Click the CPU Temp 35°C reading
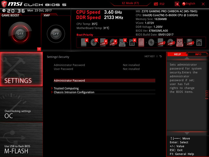 pos(87,24)
